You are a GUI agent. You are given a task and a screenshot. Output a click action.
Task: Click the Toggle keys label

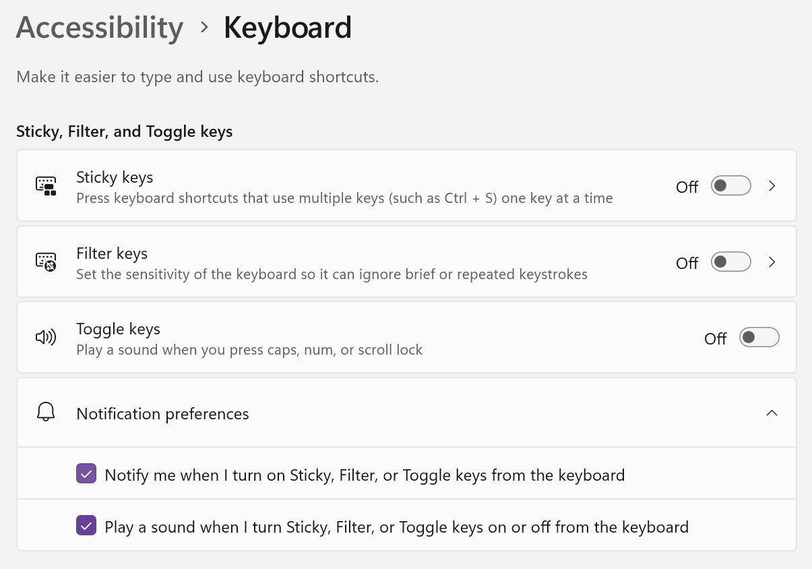coord(118,329)
